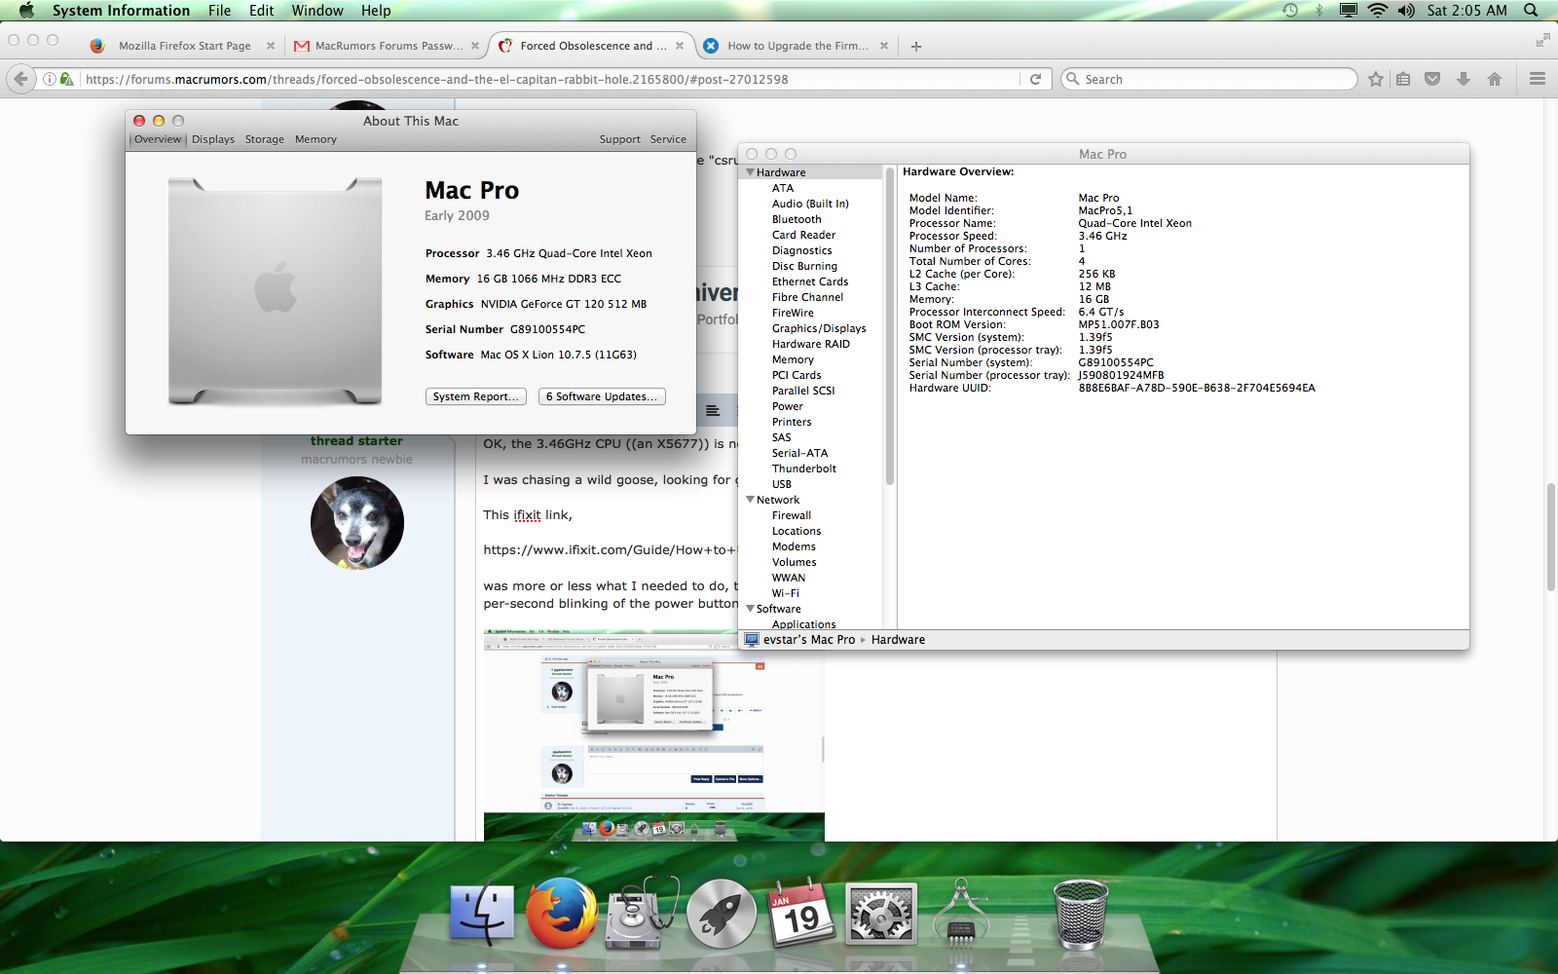
Task: Open the Apple menu
Action: pyautogui.click(x=26, y=11)
